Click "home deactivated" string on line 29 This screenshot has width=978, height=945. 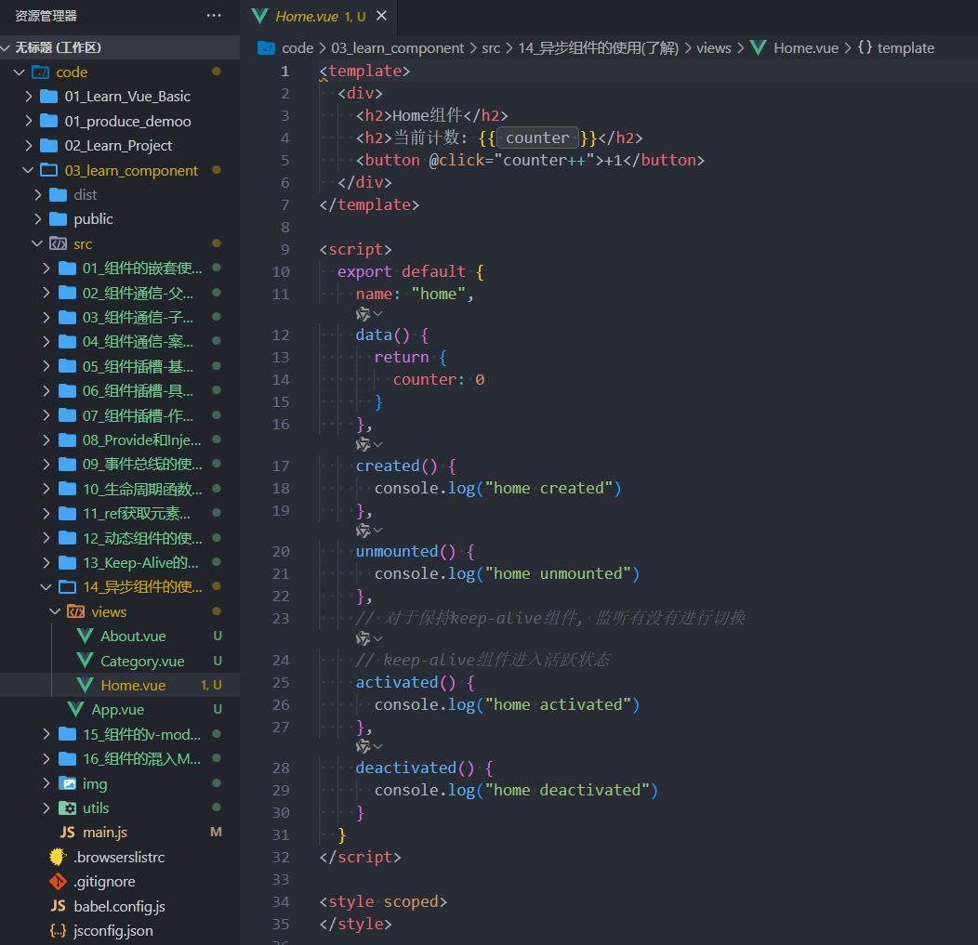pos(567,791)
